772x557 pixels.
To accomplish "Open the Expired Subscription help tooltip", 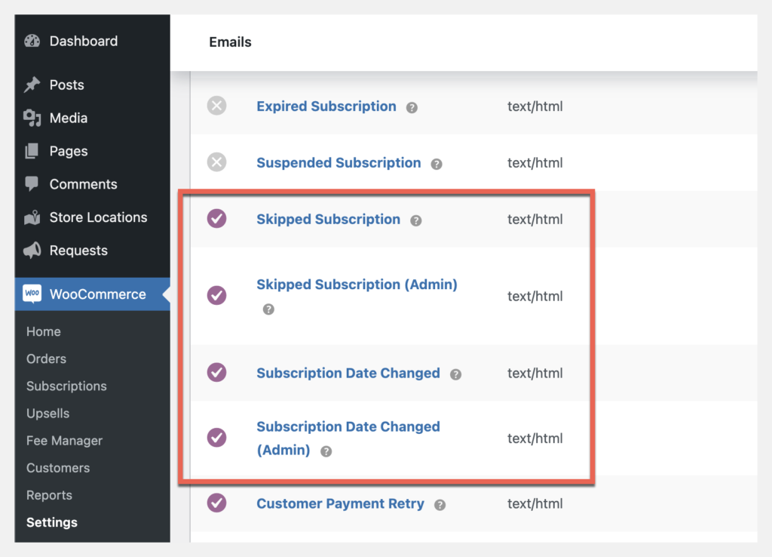I will (412, 107).
